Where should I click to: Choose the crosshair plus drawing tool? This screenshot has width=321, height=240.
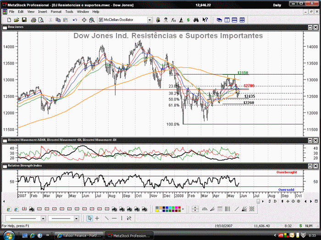click(97, 219)
